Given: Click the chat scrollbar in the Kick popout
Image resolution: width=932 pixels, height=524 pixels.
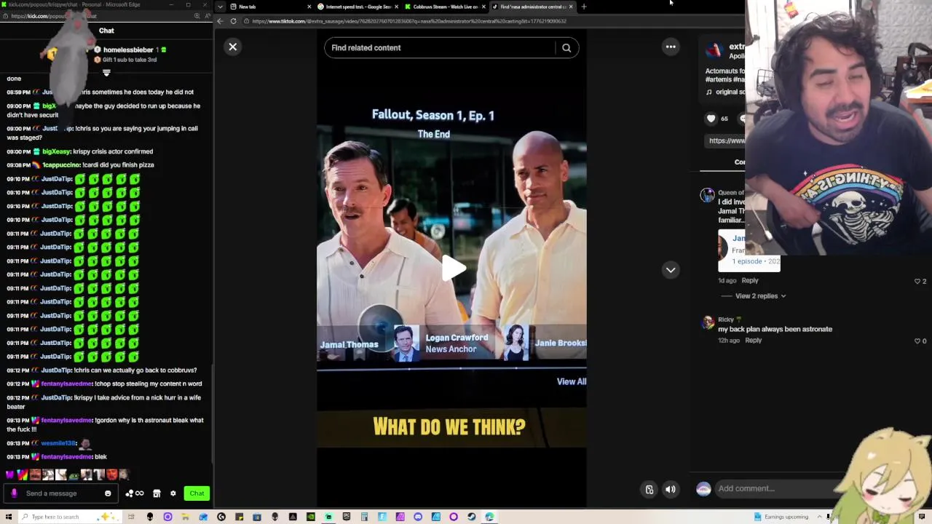Looking at the screenshot, I should pyautogui.click(x=212, y=415).
